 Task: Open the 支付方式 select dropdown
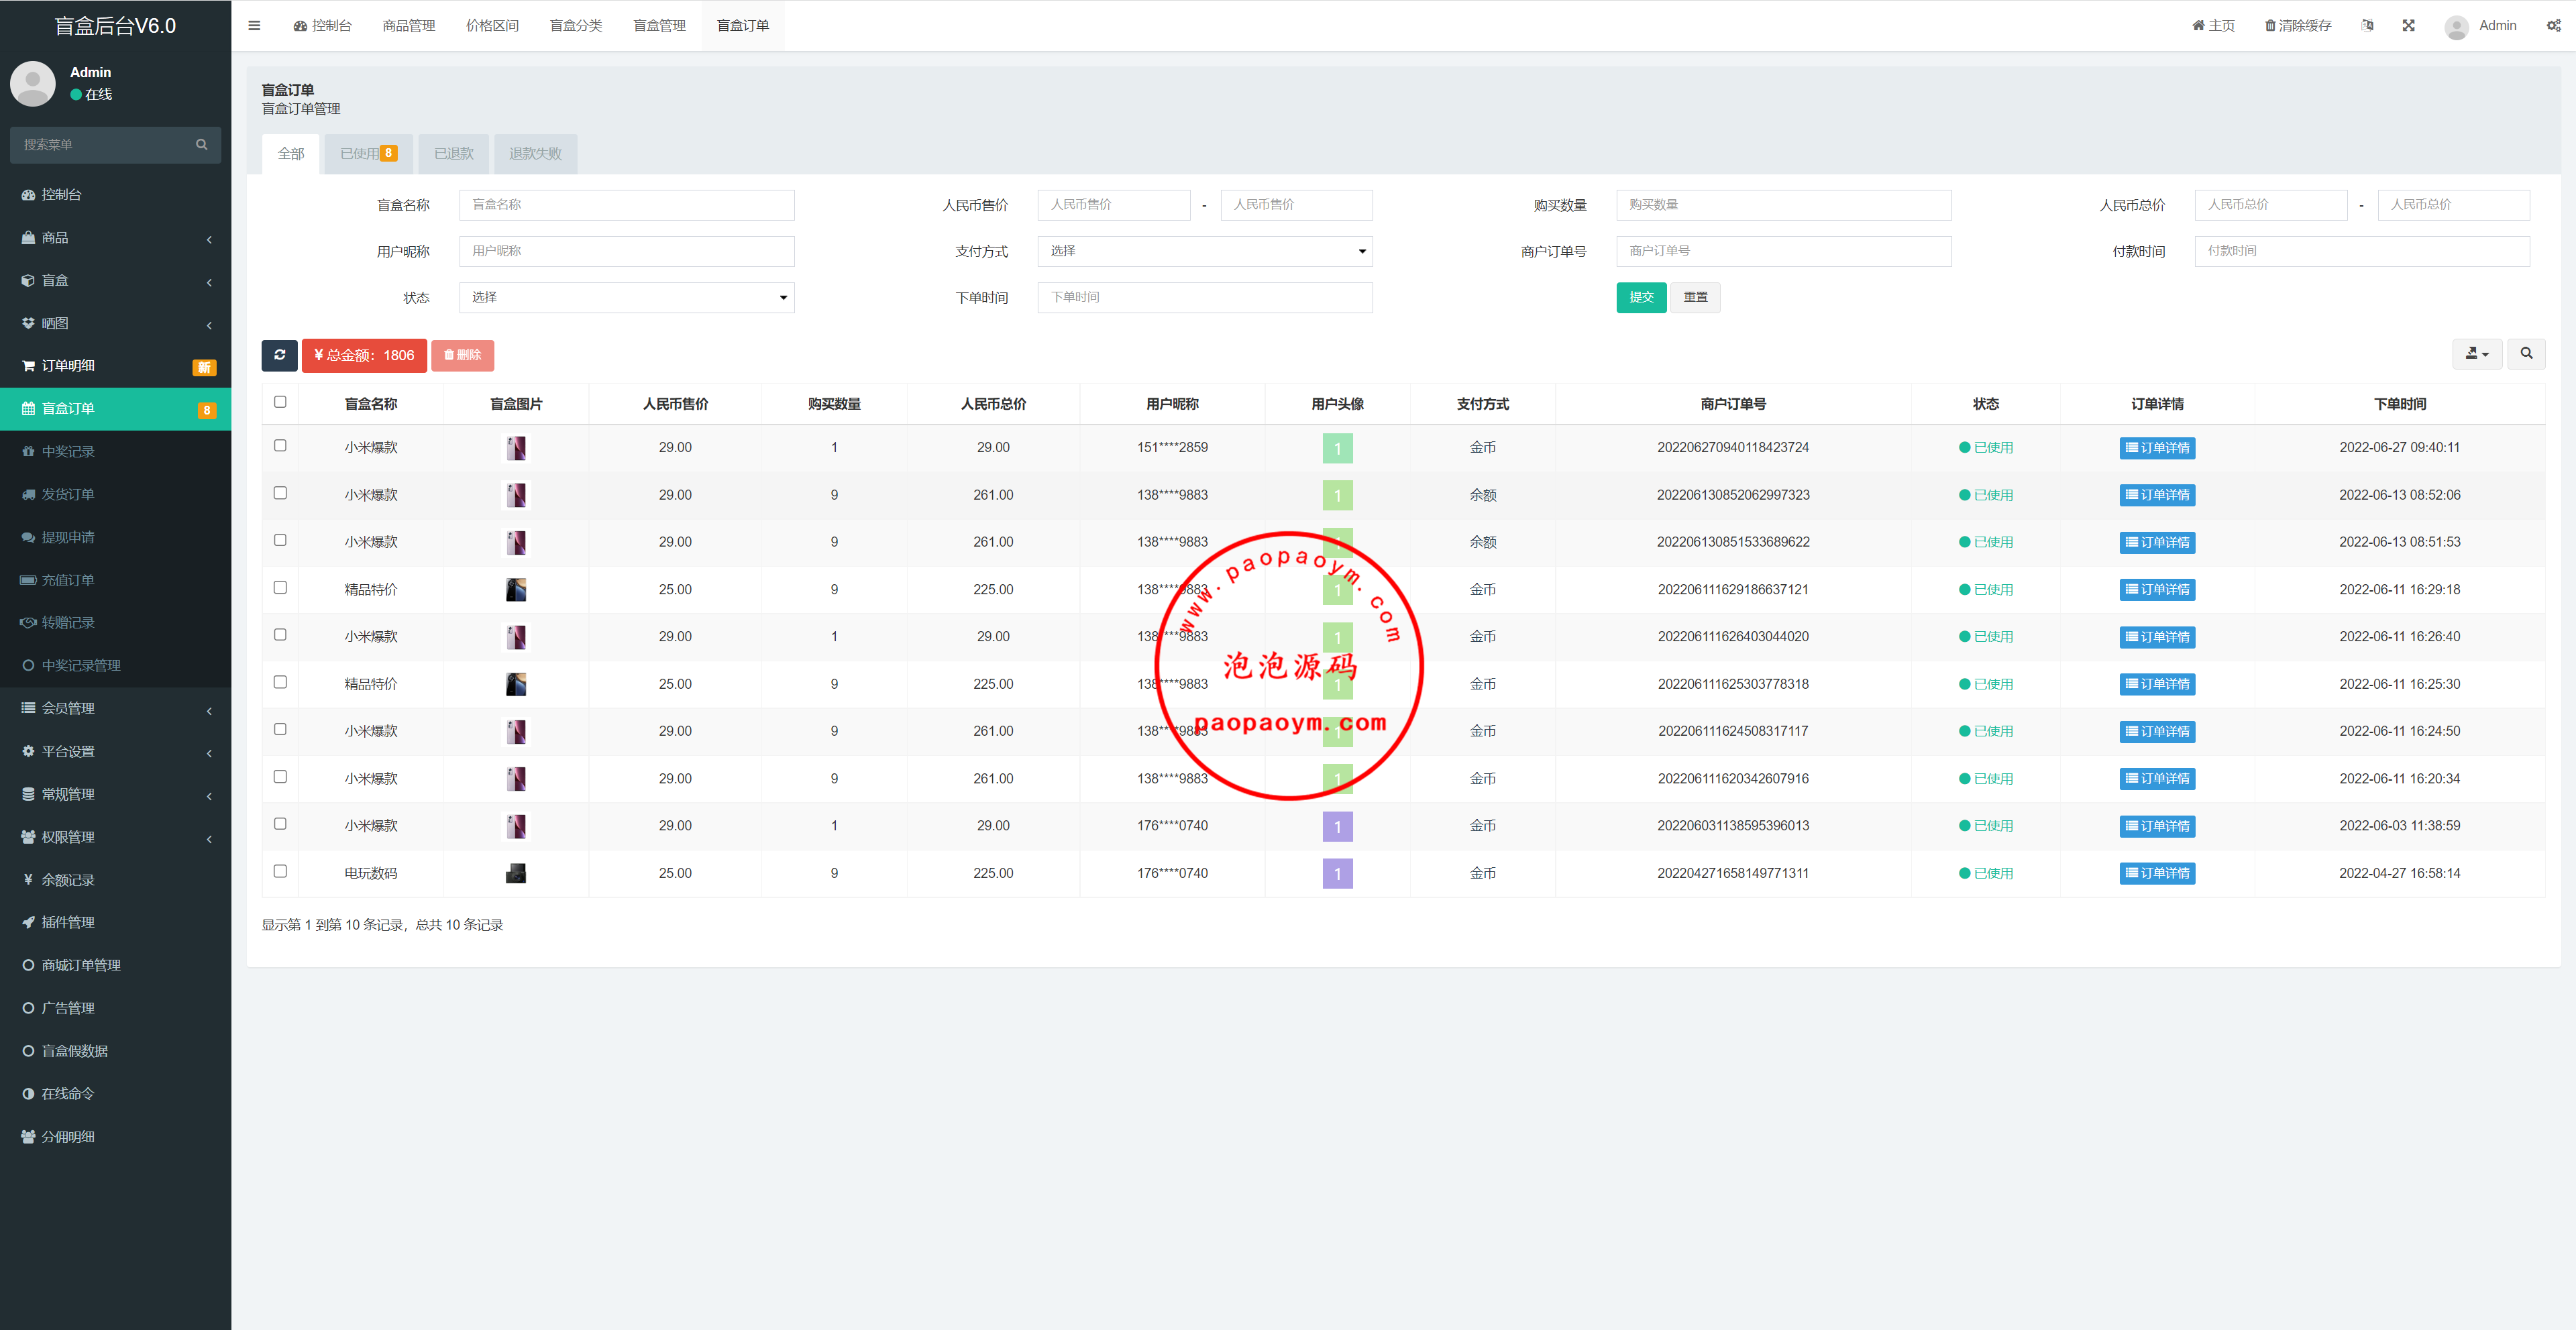point(1204,251)
